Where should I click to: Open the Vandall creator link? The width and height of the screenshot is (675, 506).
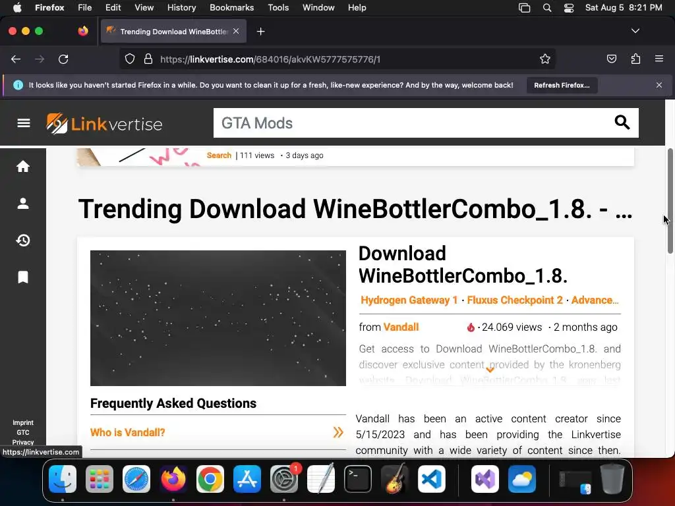pyautogui.click(x=401, y=327)
